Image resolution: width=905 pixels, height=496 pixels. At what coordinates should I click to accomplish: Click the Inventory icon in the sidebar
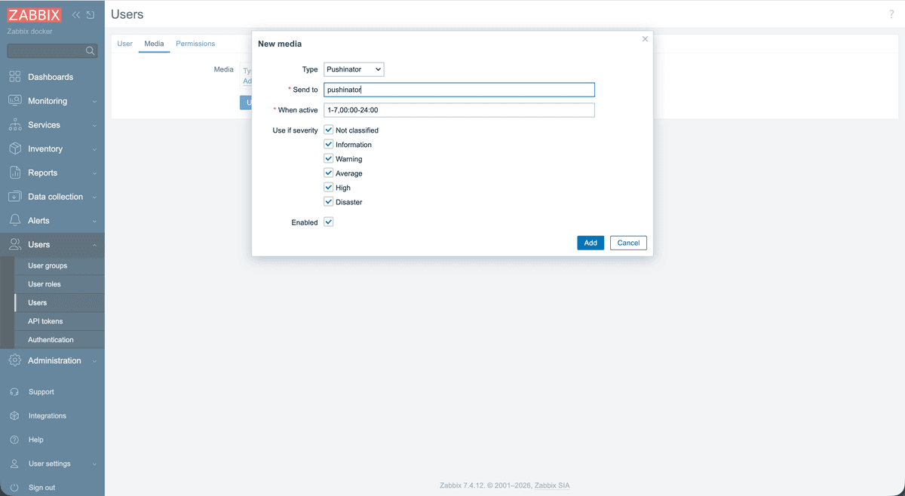point(15,148)
